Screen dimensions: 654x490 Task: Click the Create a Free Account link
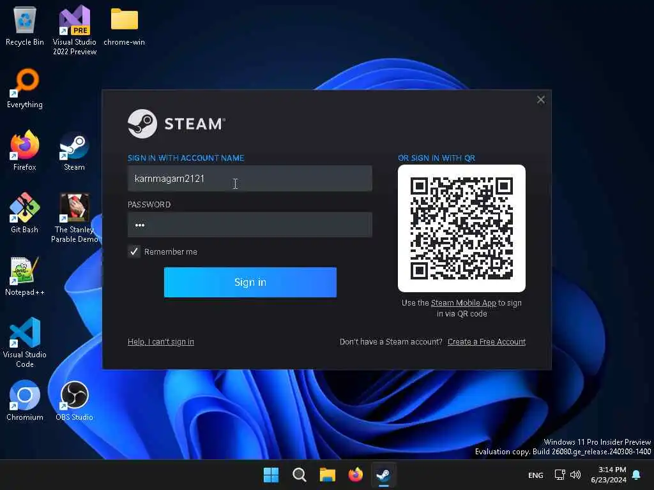pos(486,342)
